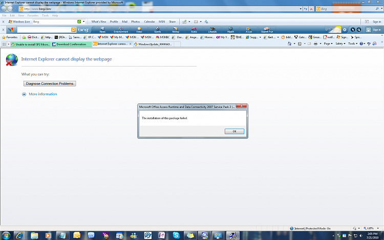Open the zoom level 115% dropdown
This screenshot has width=384, height=240.
pyautogui.click(x=378, y=228)
